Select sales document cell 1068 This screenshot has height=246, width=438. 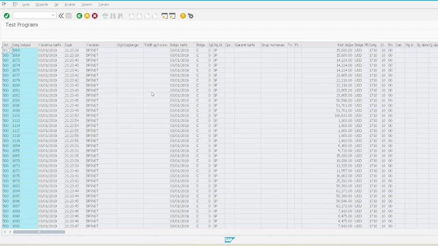25,50
